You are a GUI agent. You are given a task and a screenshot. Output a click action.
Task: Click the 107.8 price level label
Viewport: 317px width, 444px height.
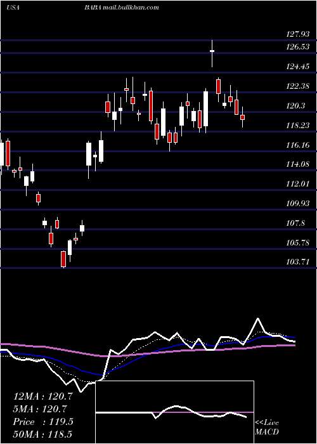(x=296, y=223)
